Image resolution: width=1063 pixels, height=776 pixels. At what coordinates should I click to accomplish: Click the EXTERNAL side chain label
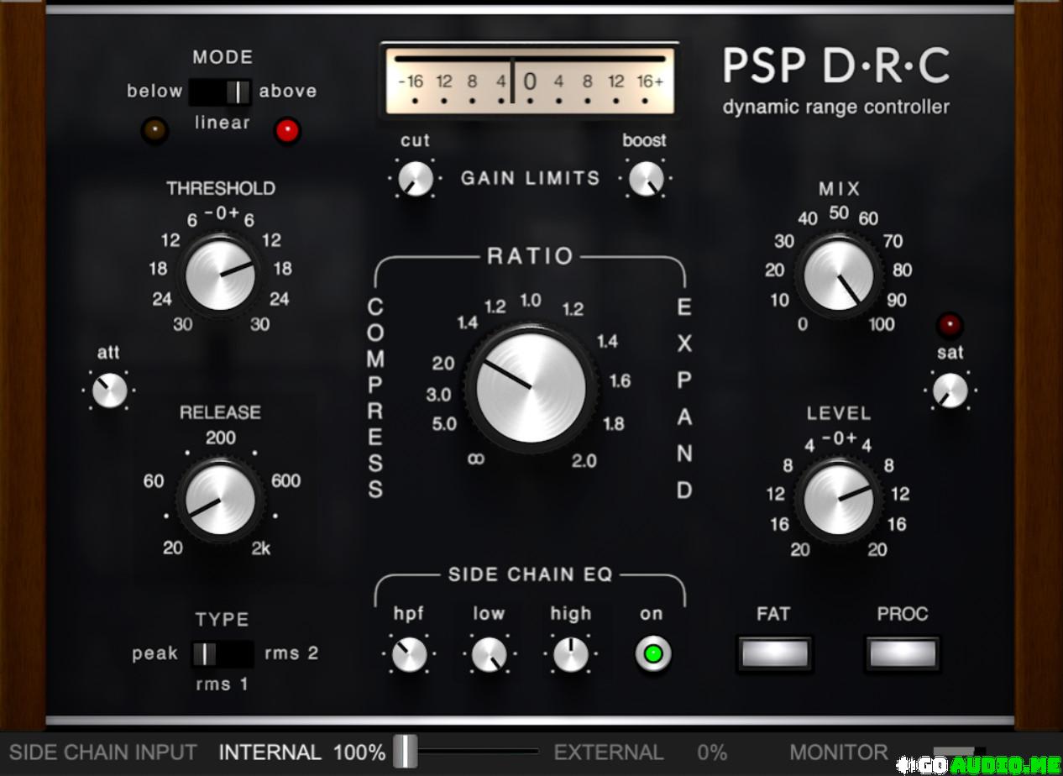click(609, 752)
